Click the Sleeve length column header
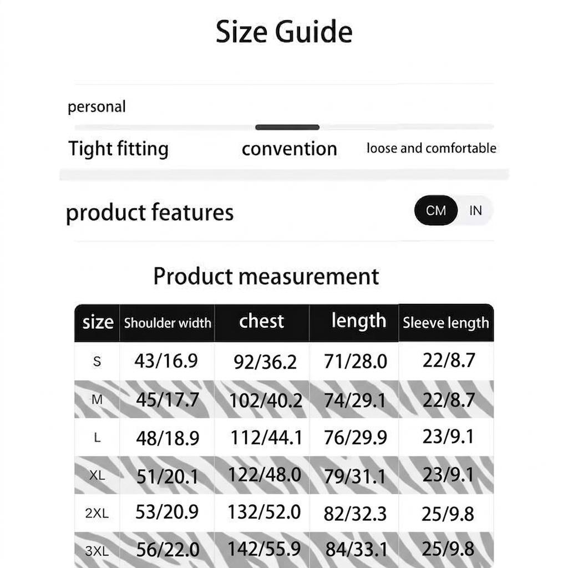Image resolution: width=568 pixels, height=568 pixels. 446,323
